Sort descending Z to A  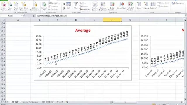[x=64, y=8]
